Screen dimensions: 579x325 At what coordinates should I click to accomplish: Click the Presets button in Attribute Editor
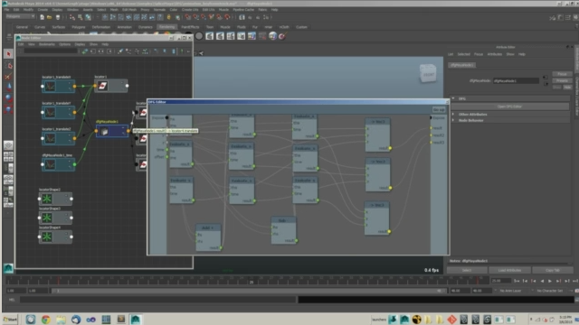(x=562, y=80)
